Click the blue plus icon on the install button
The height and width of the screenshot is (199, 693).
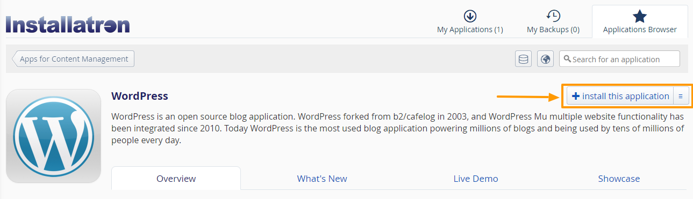click(x=575, y=96)
